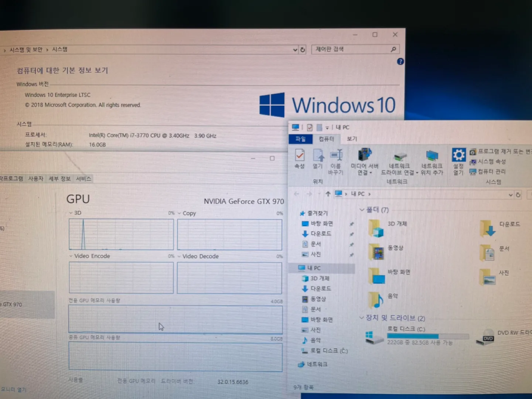Screen dimensions: 532x399
Task: Open Media server connection (미디어 서버 연결)
Action: click(365, 162)
